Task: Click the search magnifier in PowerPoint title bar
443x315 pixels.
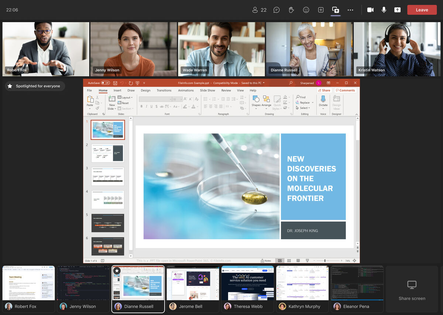Action: pyautogui.click(x=291, y=83)
